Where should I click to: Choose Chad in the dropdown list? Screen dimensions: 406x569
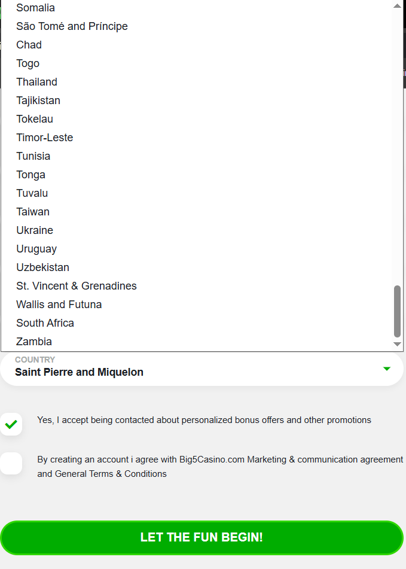pyautogui.click(x=29, y=45)
